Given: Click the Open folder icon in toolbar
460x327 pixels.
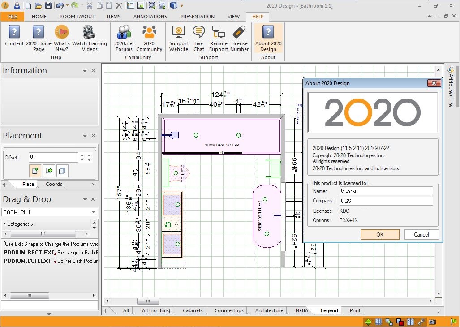Looking at the screenshot, I should [38, 5].
